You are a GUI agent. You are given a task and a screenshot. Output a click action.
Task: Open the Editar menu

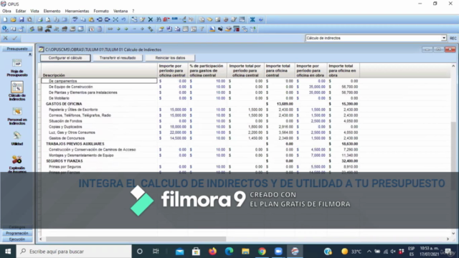pyautogui.click(x=21, y=11)
